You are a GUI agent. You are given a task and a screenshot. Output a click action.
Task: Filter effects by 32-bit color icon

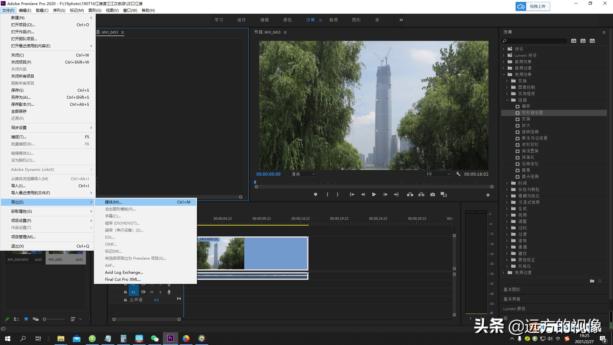(x=583, y=41)
